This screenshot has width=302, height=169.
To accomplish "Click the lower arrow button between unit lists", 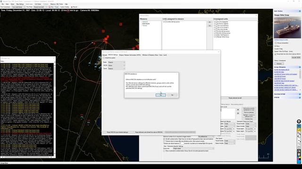I will 210,26.
